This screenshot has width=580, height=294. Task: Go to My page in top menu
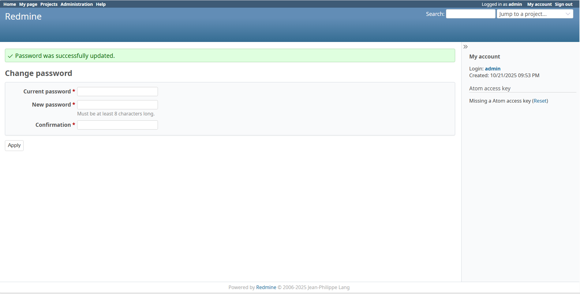(28, 4)
